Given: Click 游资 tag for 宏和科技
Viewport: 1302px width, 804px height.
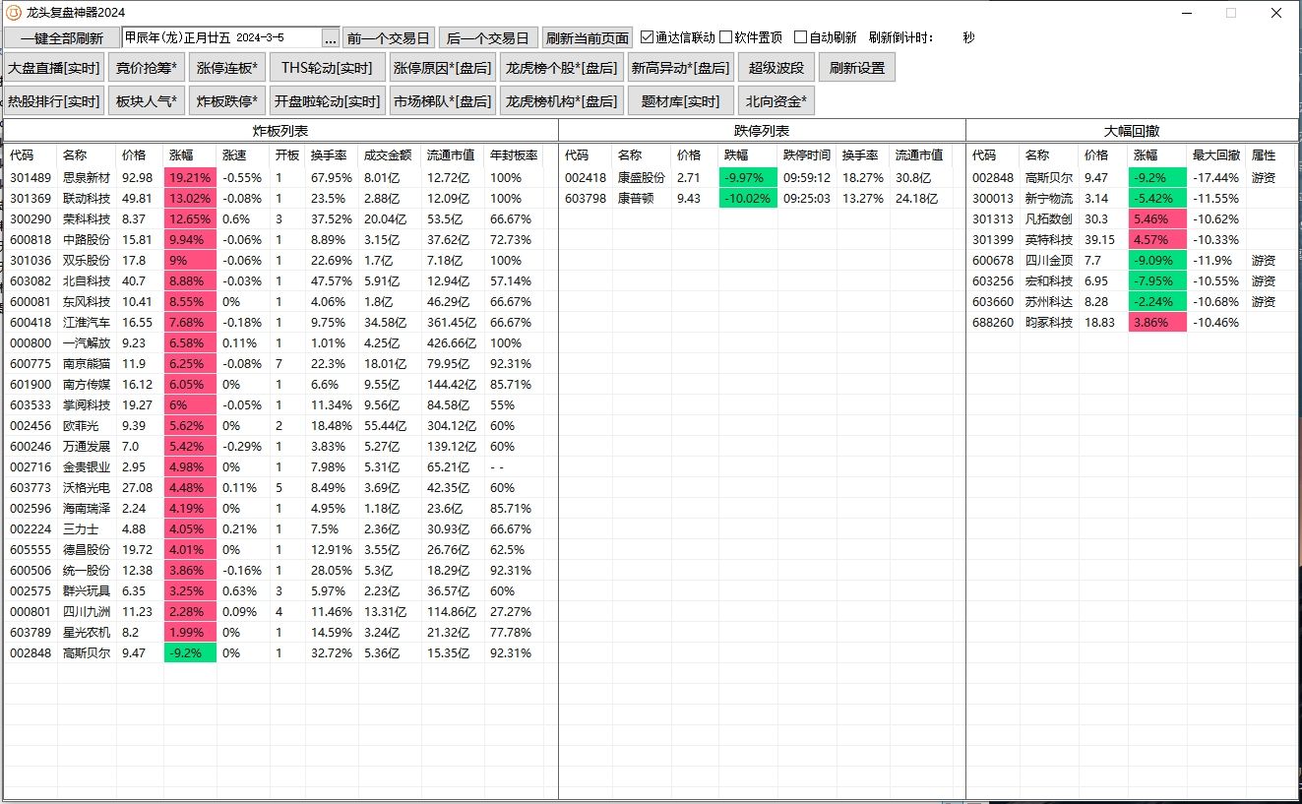Looking at the screenshot, I should point(1264,281).
